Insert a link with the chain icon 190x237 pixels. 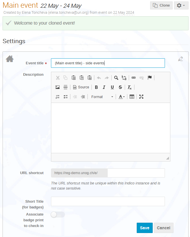click(134, 78)
